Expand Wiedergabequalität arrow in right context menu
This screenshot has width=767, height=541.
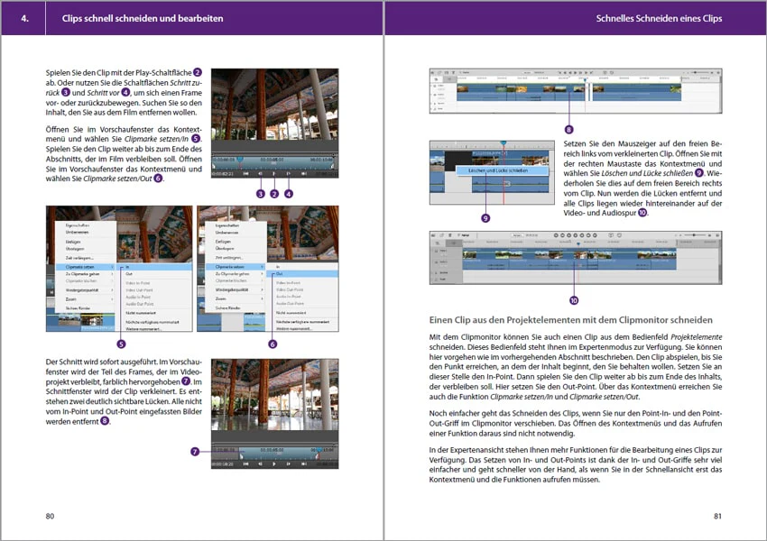click(x=263, y=289)
